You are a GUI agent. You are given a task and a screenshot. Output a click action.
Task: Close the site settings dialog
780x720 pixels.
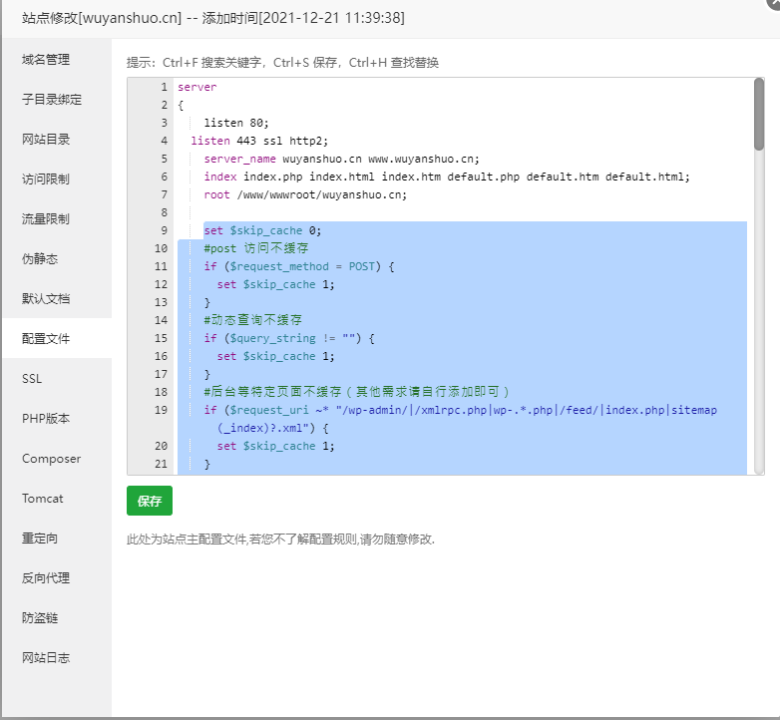(x=774, y=3)
